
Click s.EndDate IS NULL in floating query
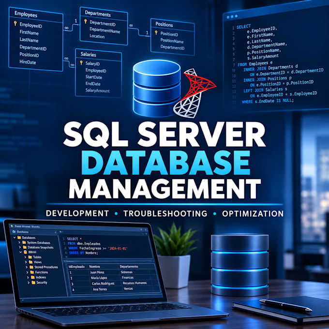[274, 101]
